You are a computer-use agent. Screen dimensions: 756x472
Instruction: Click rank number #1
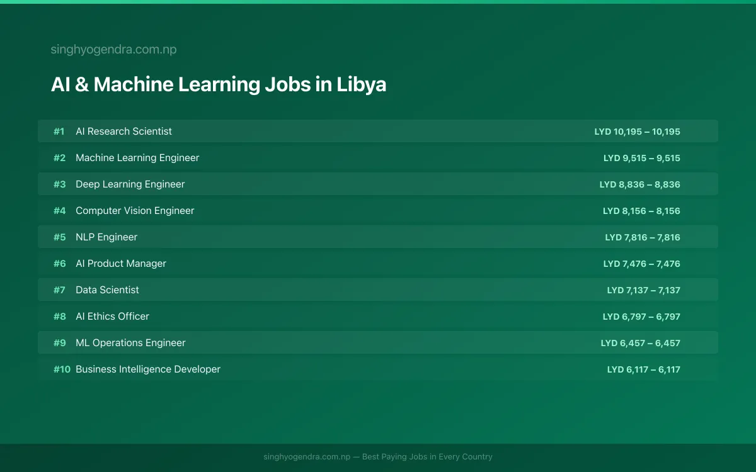pyautogui.click(x=59, y=131)
